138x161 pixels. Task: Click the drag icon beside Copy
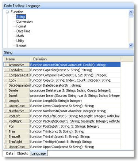(x=6, y=80)
